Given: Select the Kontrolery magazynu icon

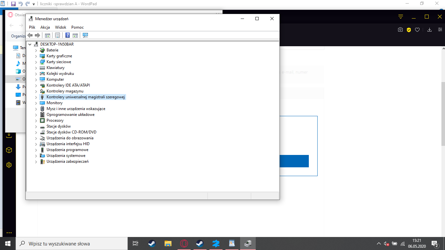Looking at the screenshot, I should (x=42, y=91).
